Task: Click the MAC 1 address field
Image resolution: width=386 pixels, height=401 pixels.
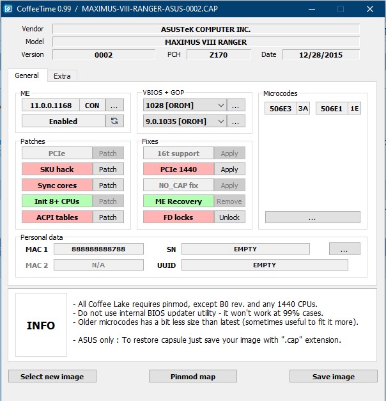Action: click(x=98, y=249)
